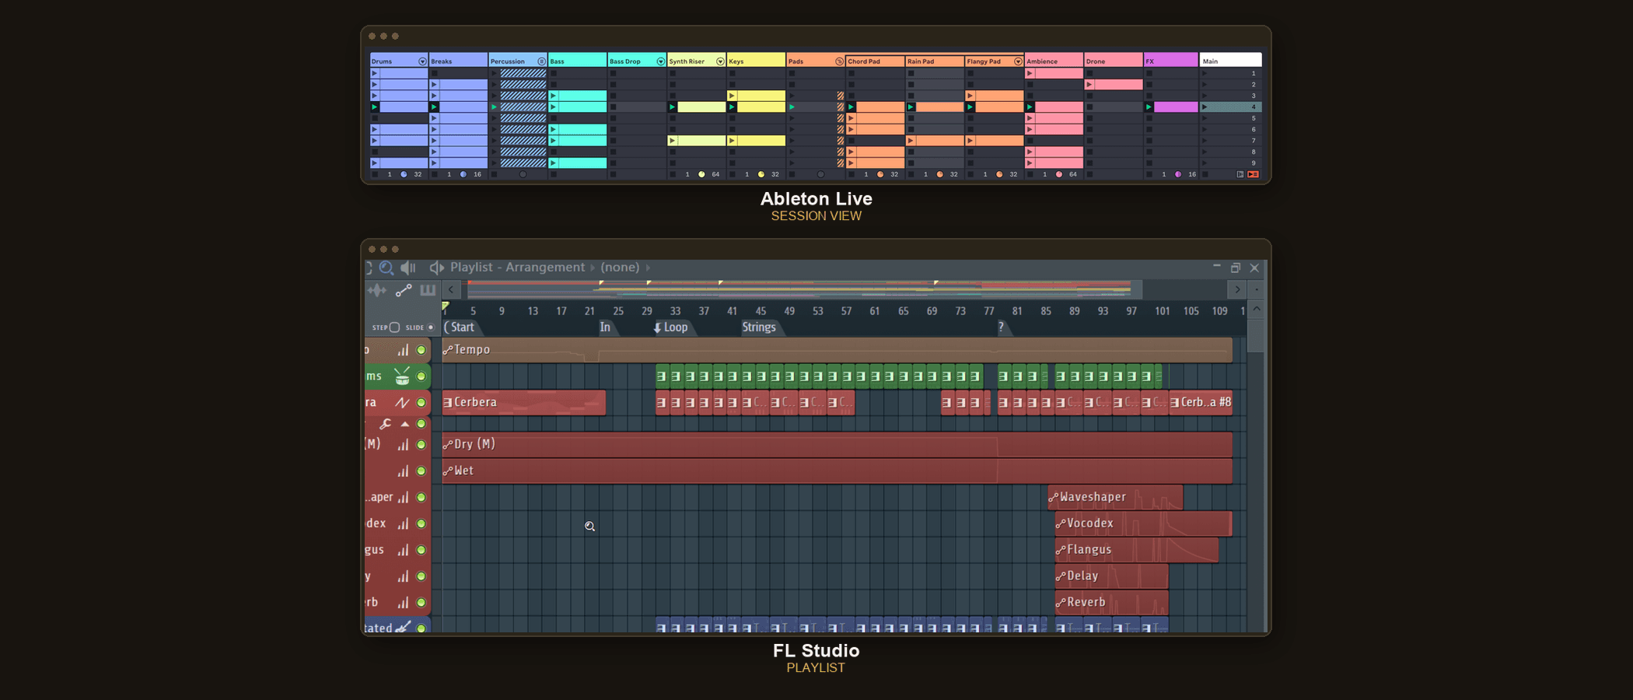The image size is (1633, 700).
Task: Select the Rain Pad track header
Action: tap(935, 61)
